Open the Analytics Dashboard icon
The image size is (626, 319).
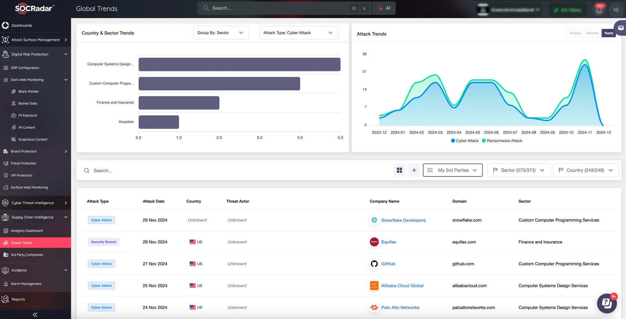coord(6,231)
